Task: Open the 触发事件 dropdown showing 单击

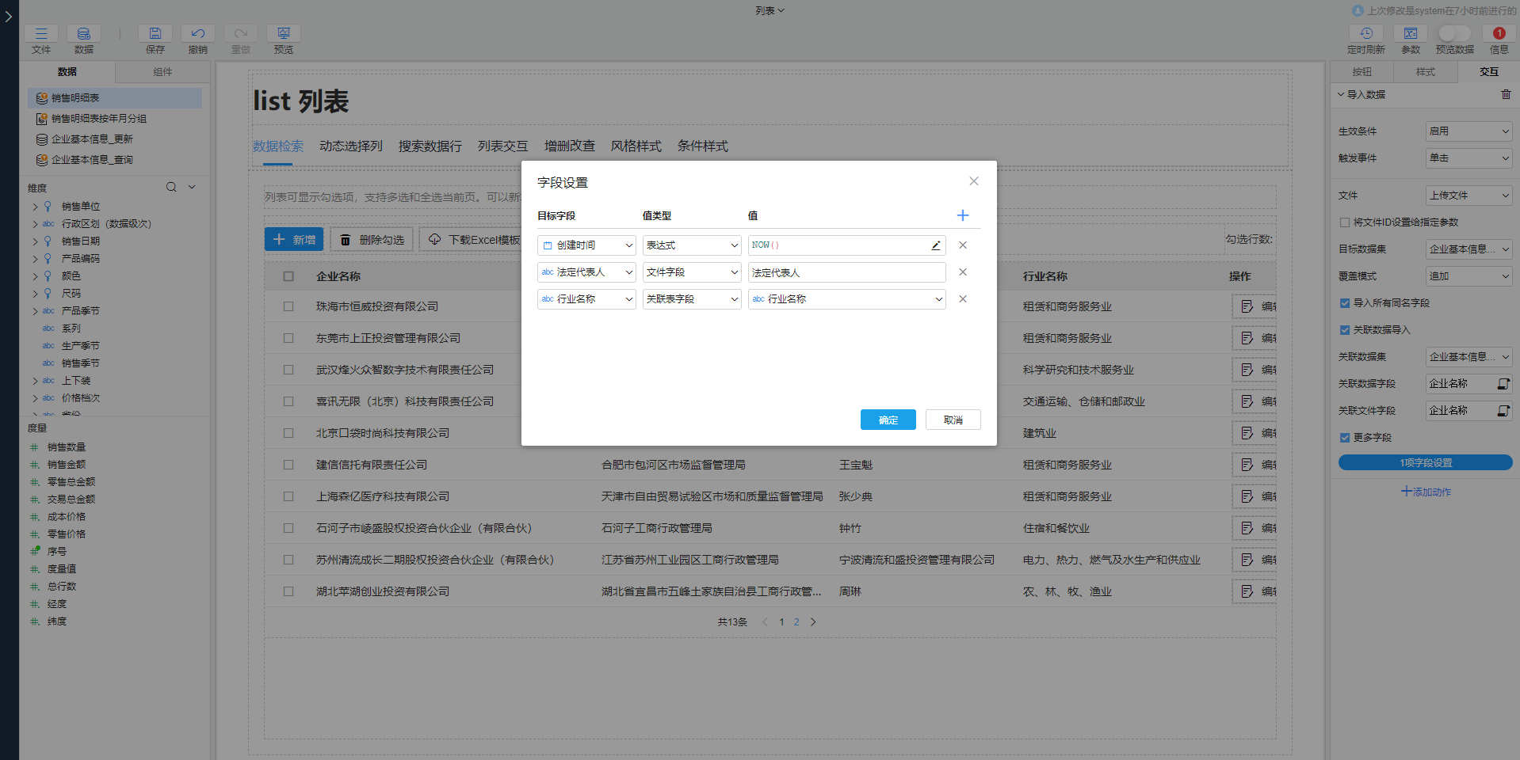Action: pyautogui.click(x=1468, y=158)
